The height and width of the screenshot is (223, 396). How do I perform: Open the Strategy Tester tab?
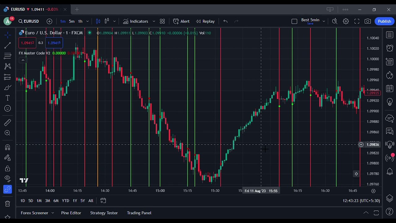point(104,213)
